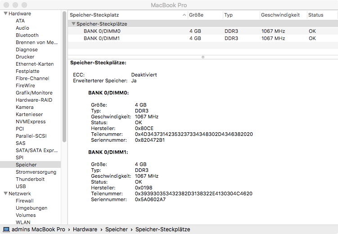This screenshot has height=234, width=338.
Task: Select Firewall under Netzwerk
Action: coord(25,201)
